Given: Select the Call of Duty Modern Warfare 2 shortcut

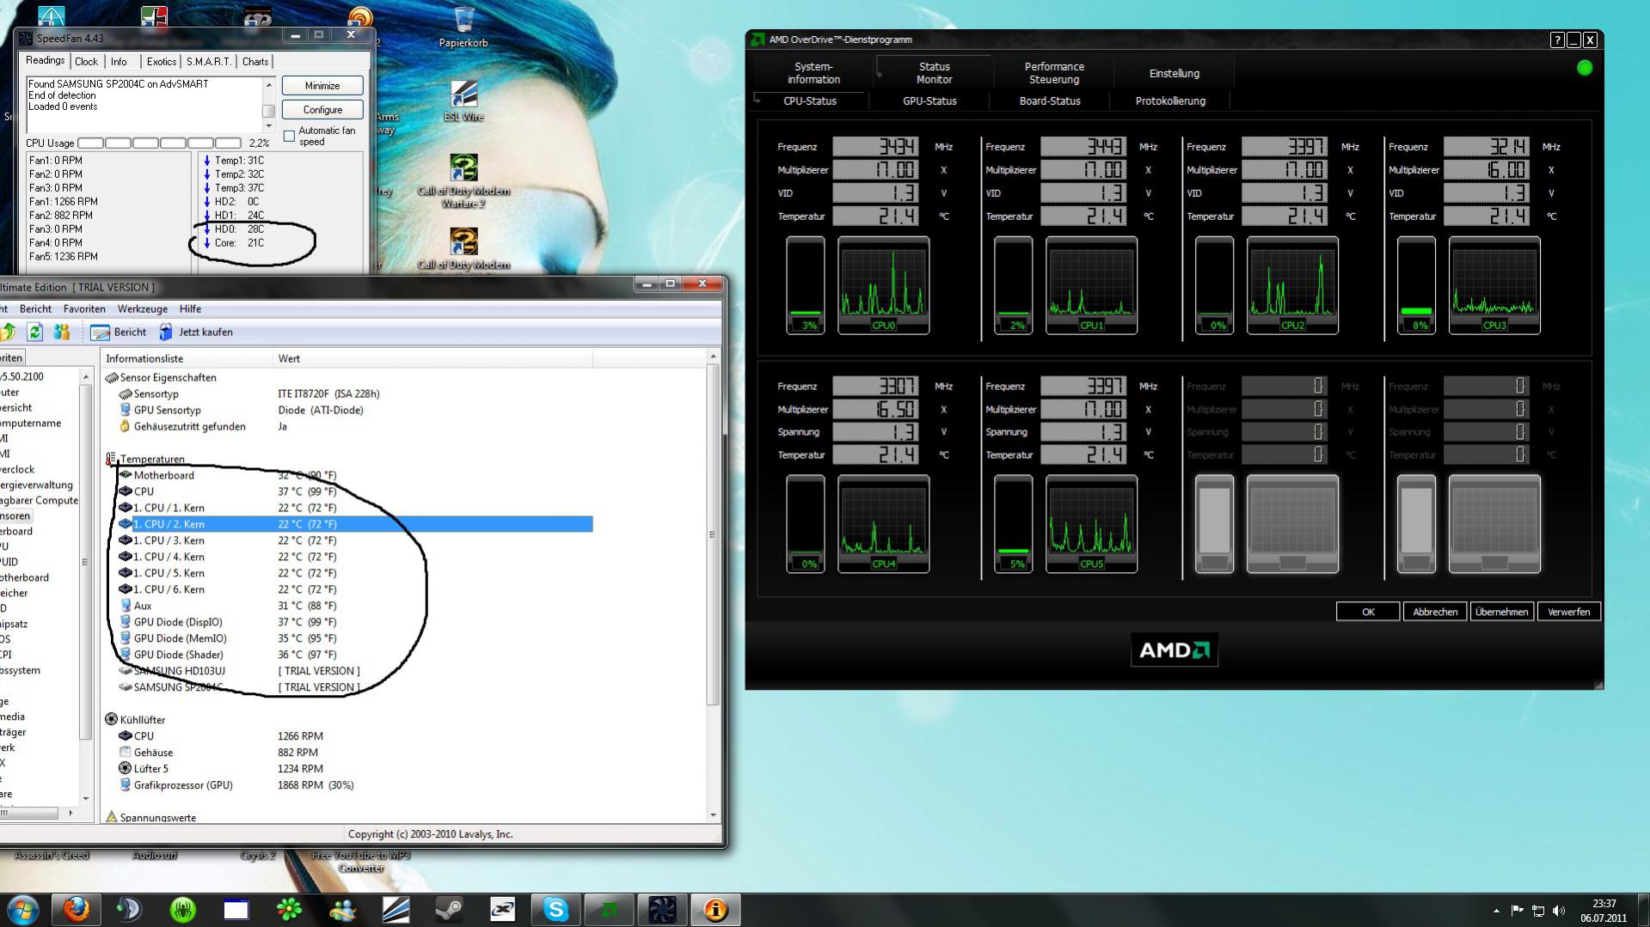Looking at the screenshot, I should click(x=463, y=181).
